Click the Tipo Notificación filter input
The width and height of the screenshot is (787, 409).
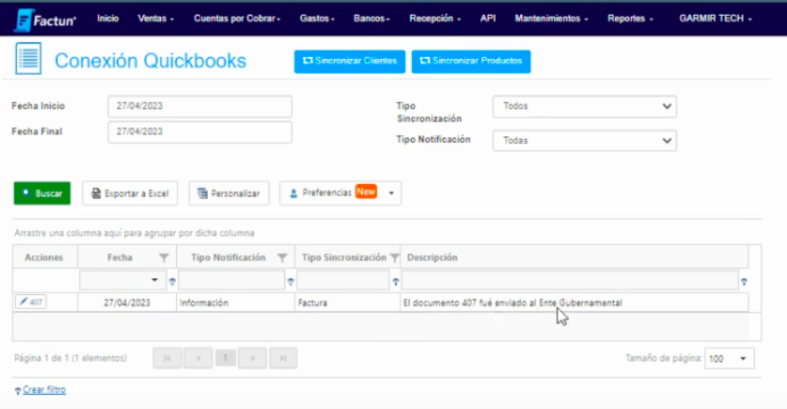(231, 280)
